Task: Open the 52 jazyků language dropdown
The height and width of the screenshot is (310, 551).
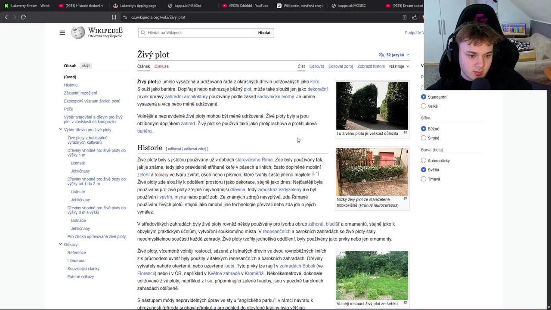Action: tap(394, 55)
